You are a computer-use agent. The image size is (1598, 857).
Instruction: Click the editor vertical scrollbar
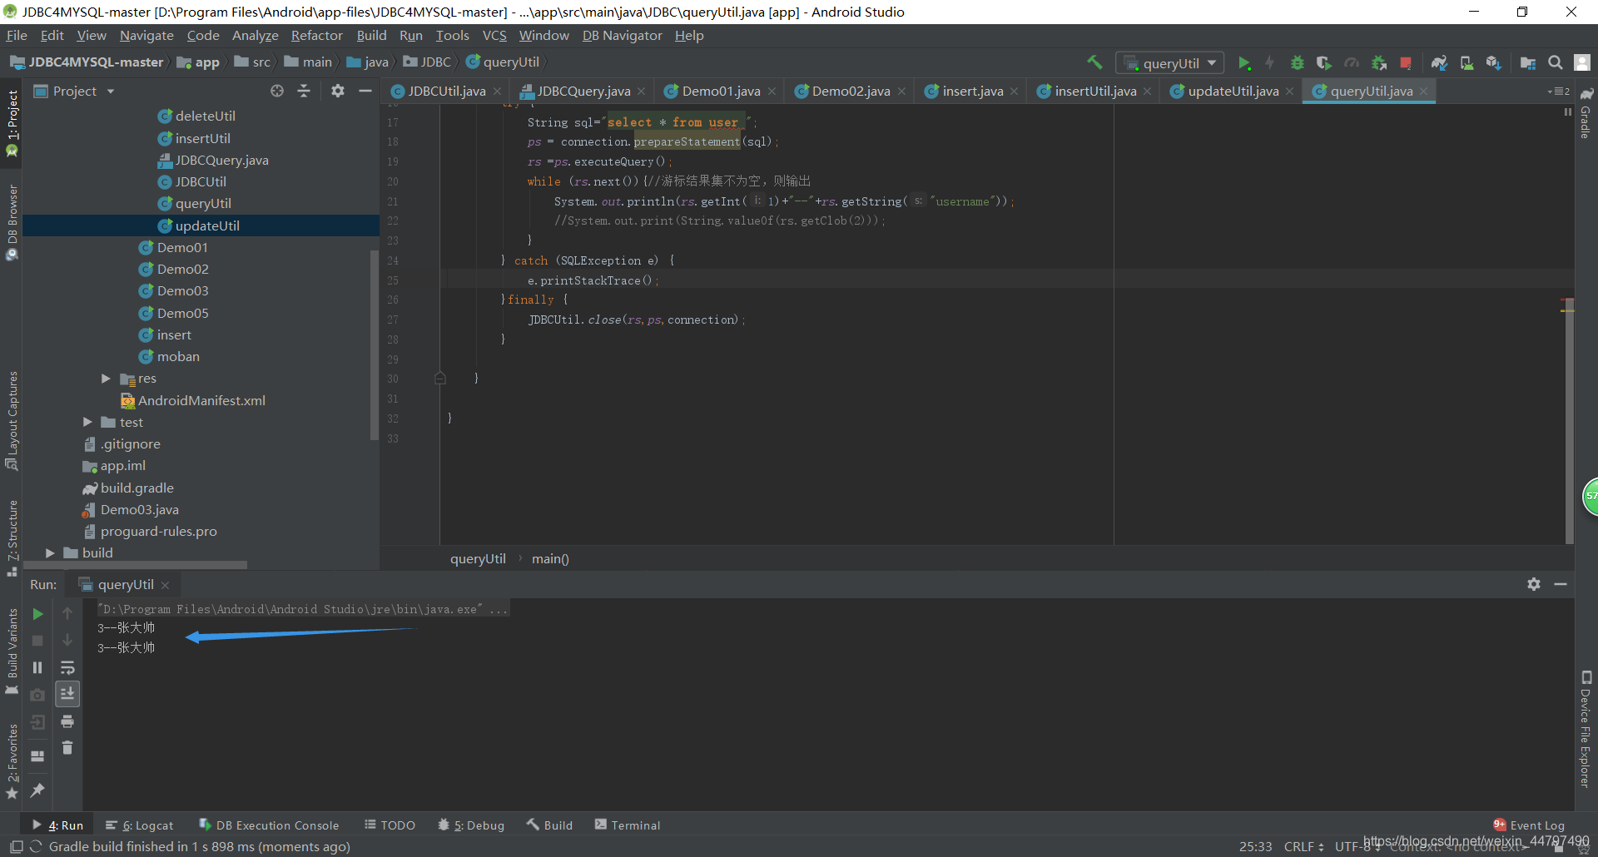[1569, 423]
